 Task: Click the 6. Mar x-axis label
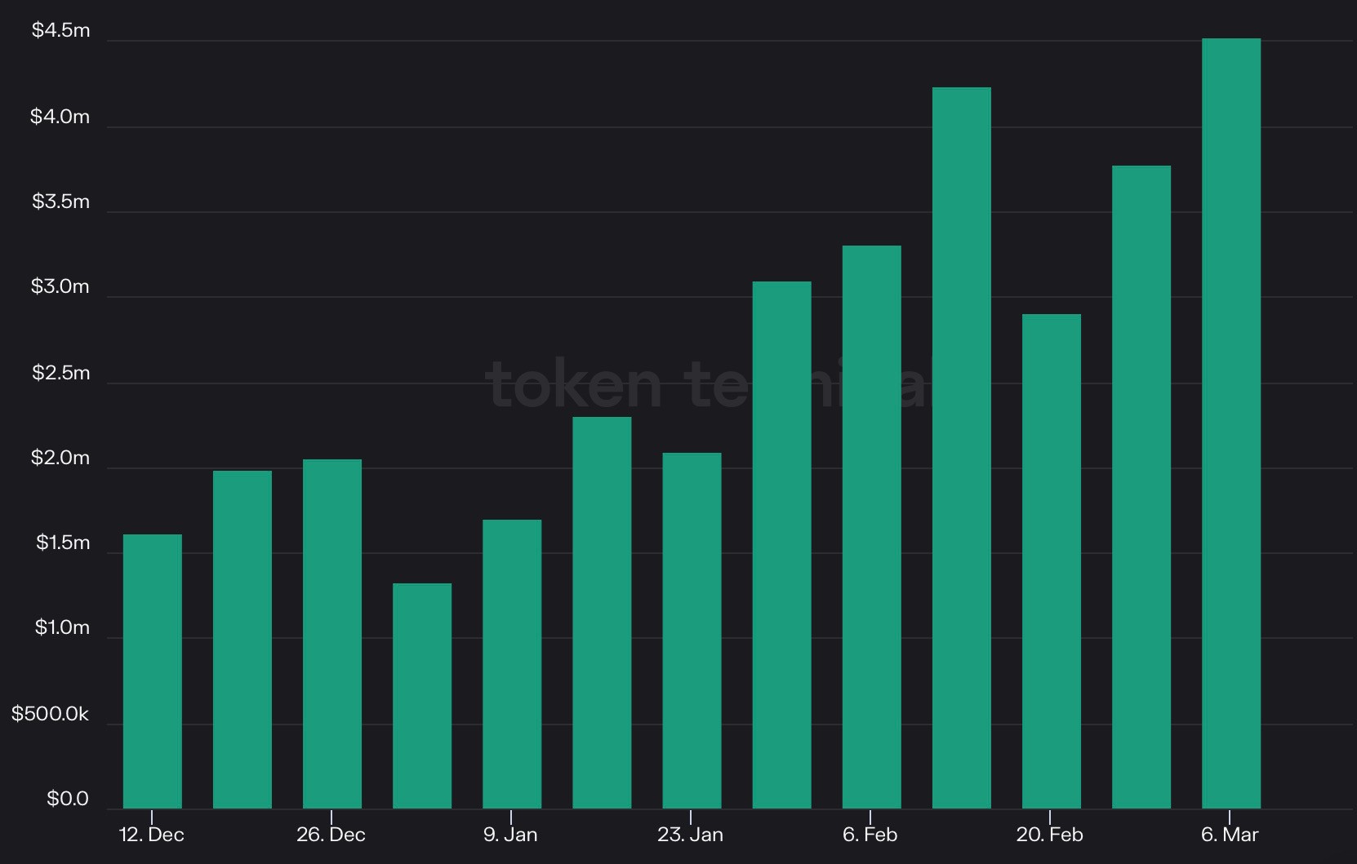(1229, 835)
